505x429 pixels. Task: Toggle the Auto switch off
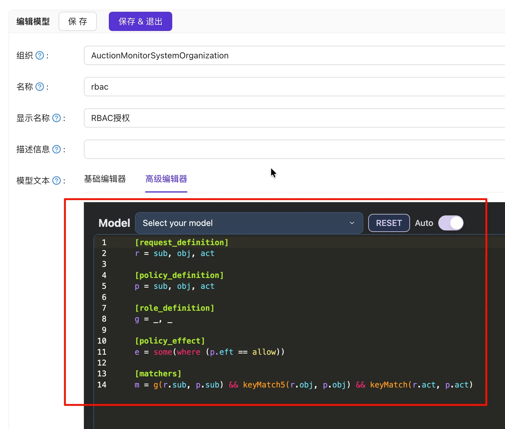451,223
